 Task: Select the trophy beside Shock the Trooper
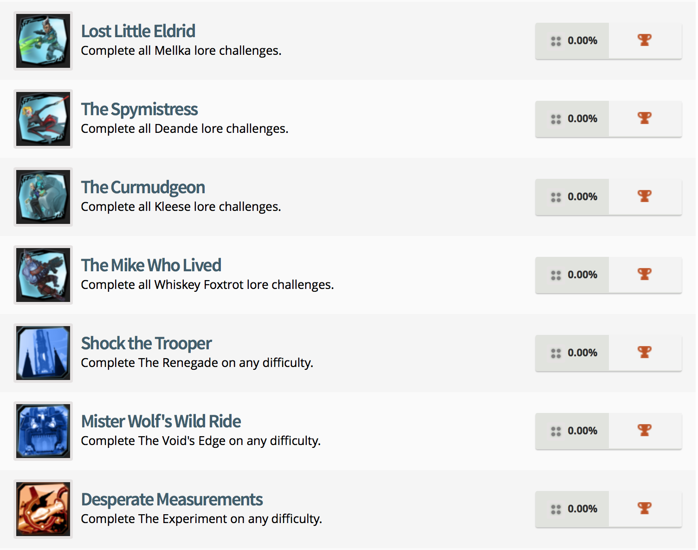tap(644, 353)
